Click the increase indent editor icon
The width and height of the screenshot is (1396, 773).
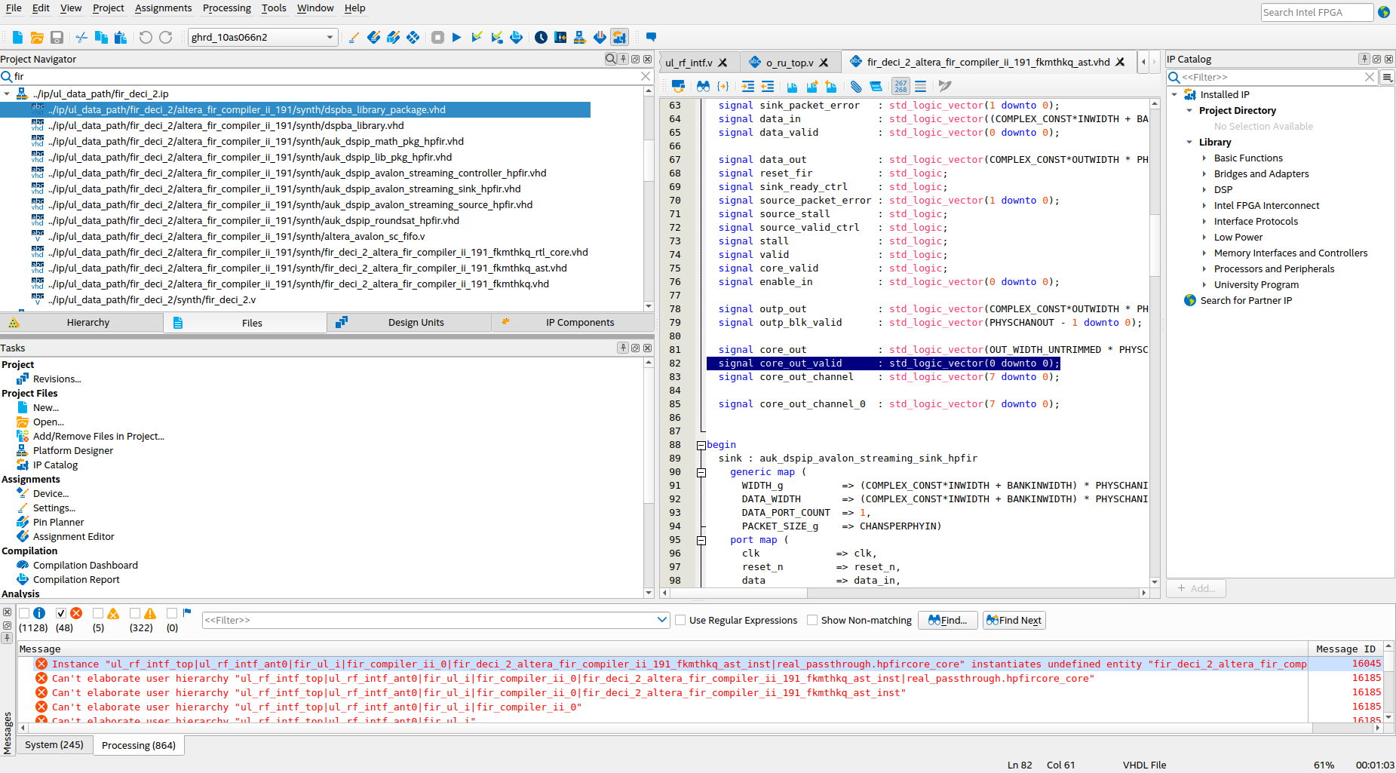pyautogui.click(x=747, y=86)
